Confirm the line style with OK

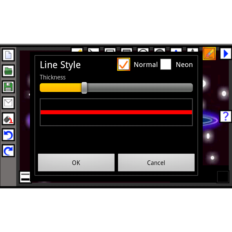coord(76,163)
